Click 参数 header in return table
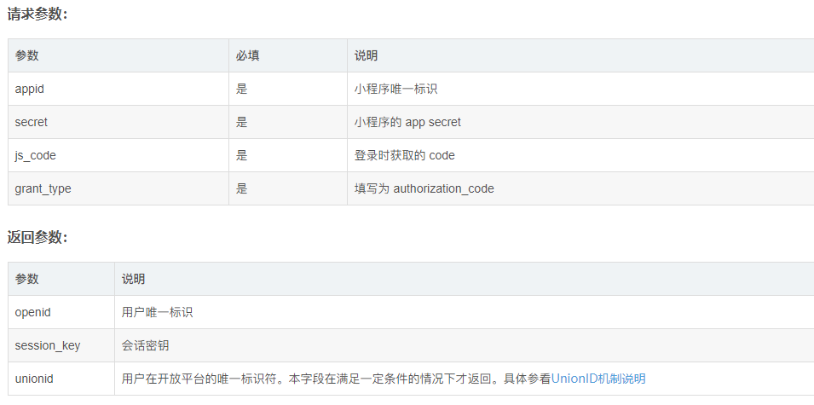This screenshot has height=405, width=814. [x=27, y=279]
